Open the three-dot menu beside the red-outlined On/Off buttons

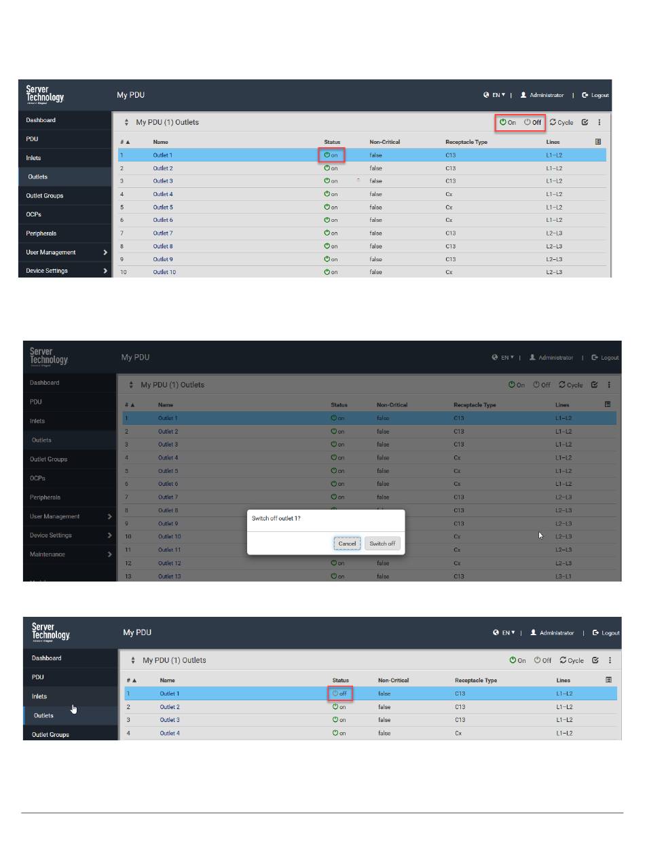coord(599,123)
